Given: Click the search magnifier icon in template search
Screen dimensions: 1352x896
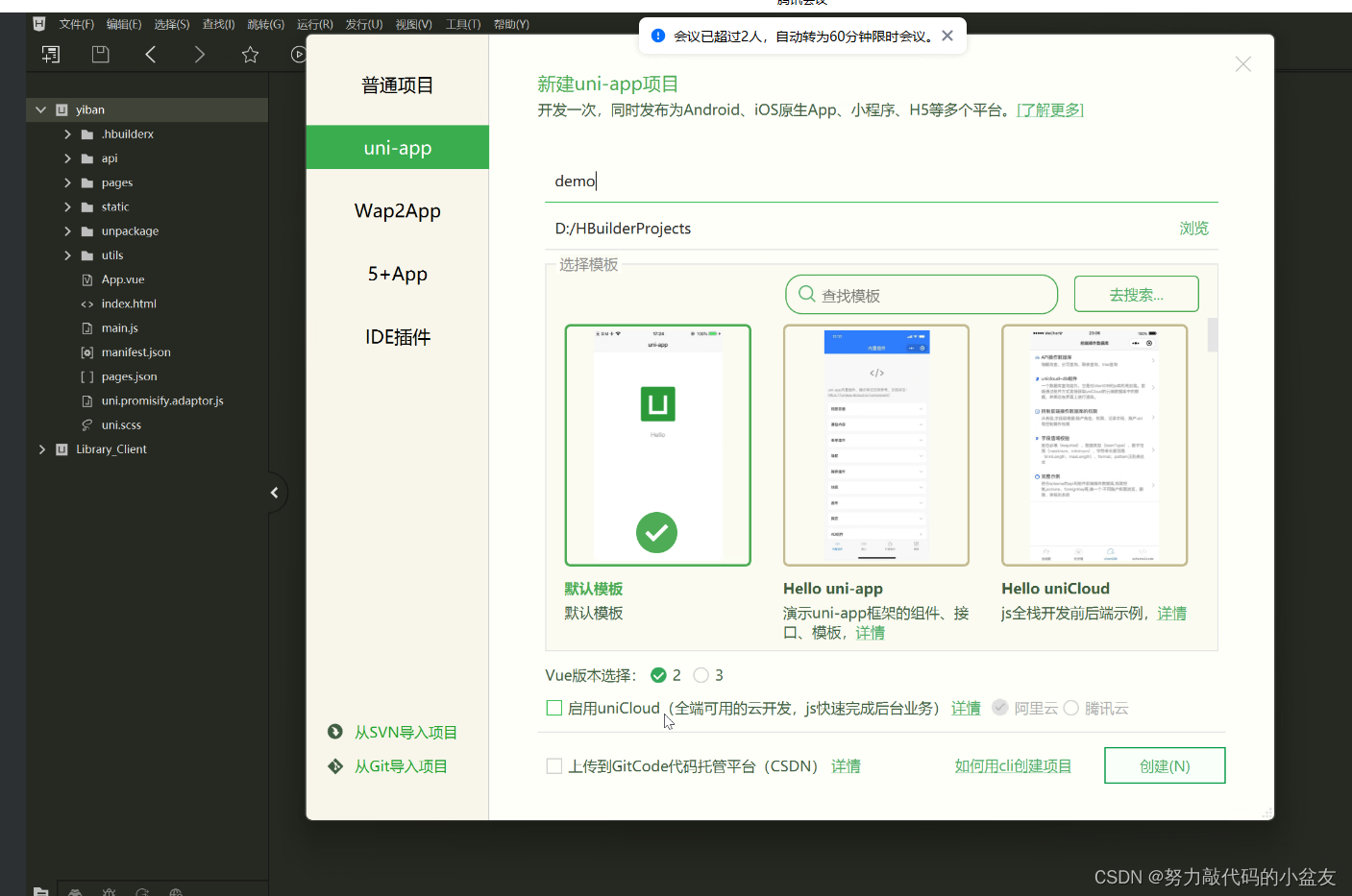Looking at the screenshot, I should click(x=806, y=294).
